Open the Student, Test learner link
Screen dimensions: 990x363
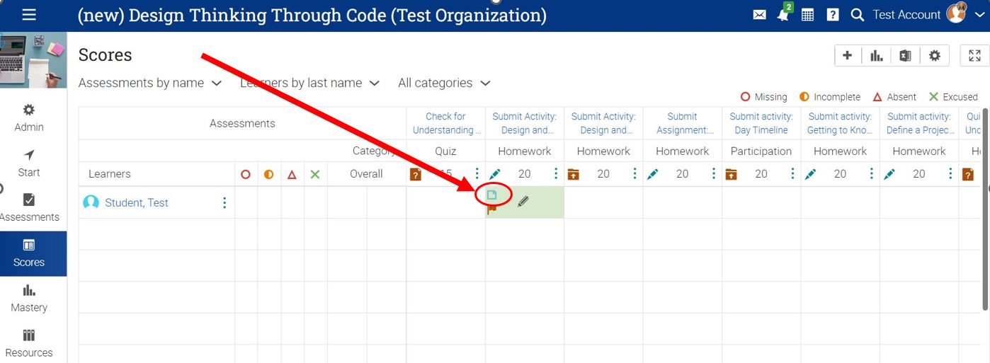137,203
